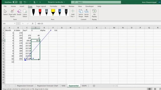Open the Page Layout tab

[x=41, y=6]
